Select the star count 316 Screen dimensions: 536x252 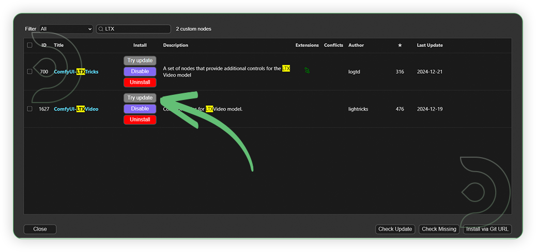(x=400, y=72)
